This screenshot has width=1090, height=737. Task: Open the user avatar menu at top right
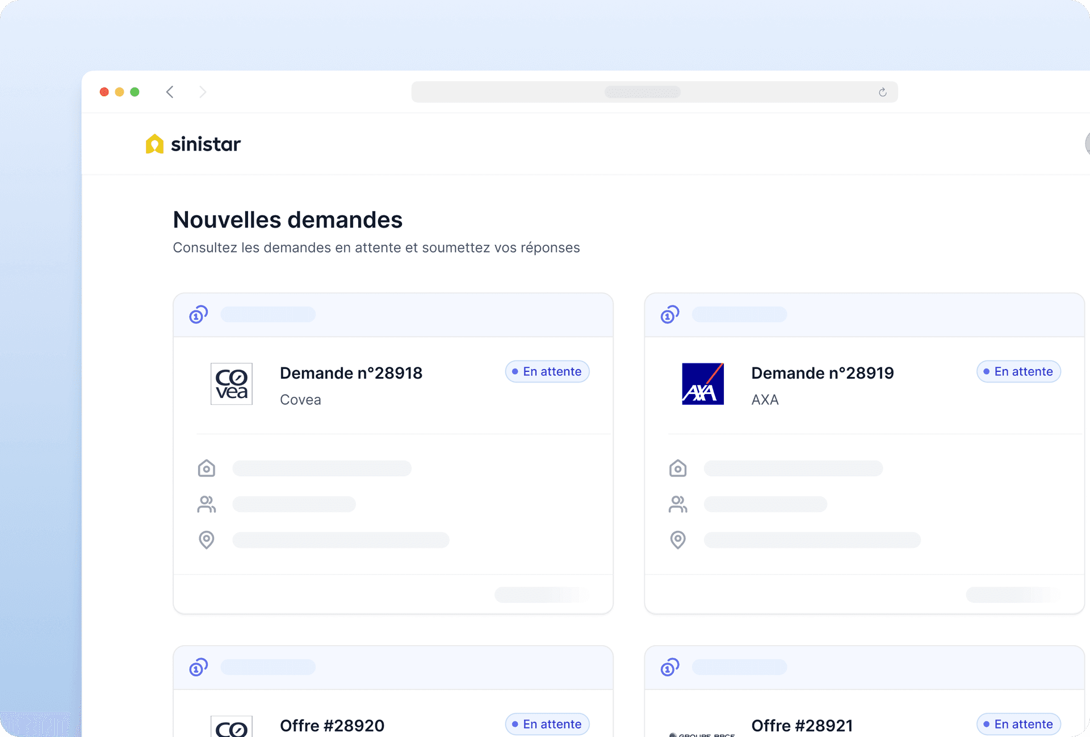click(1087, 144)
